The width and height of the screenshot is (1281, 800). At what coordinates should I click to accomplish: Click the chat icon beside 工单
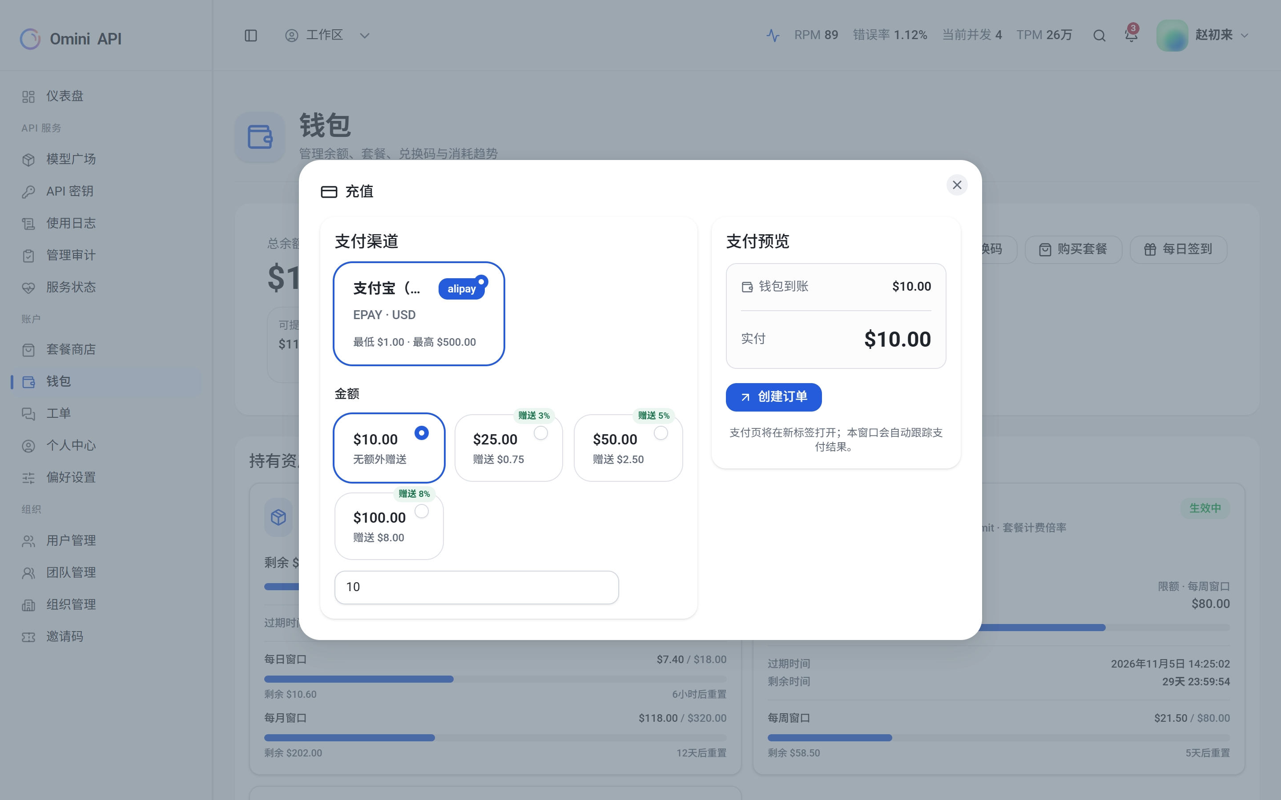click(x=28, y=414)
